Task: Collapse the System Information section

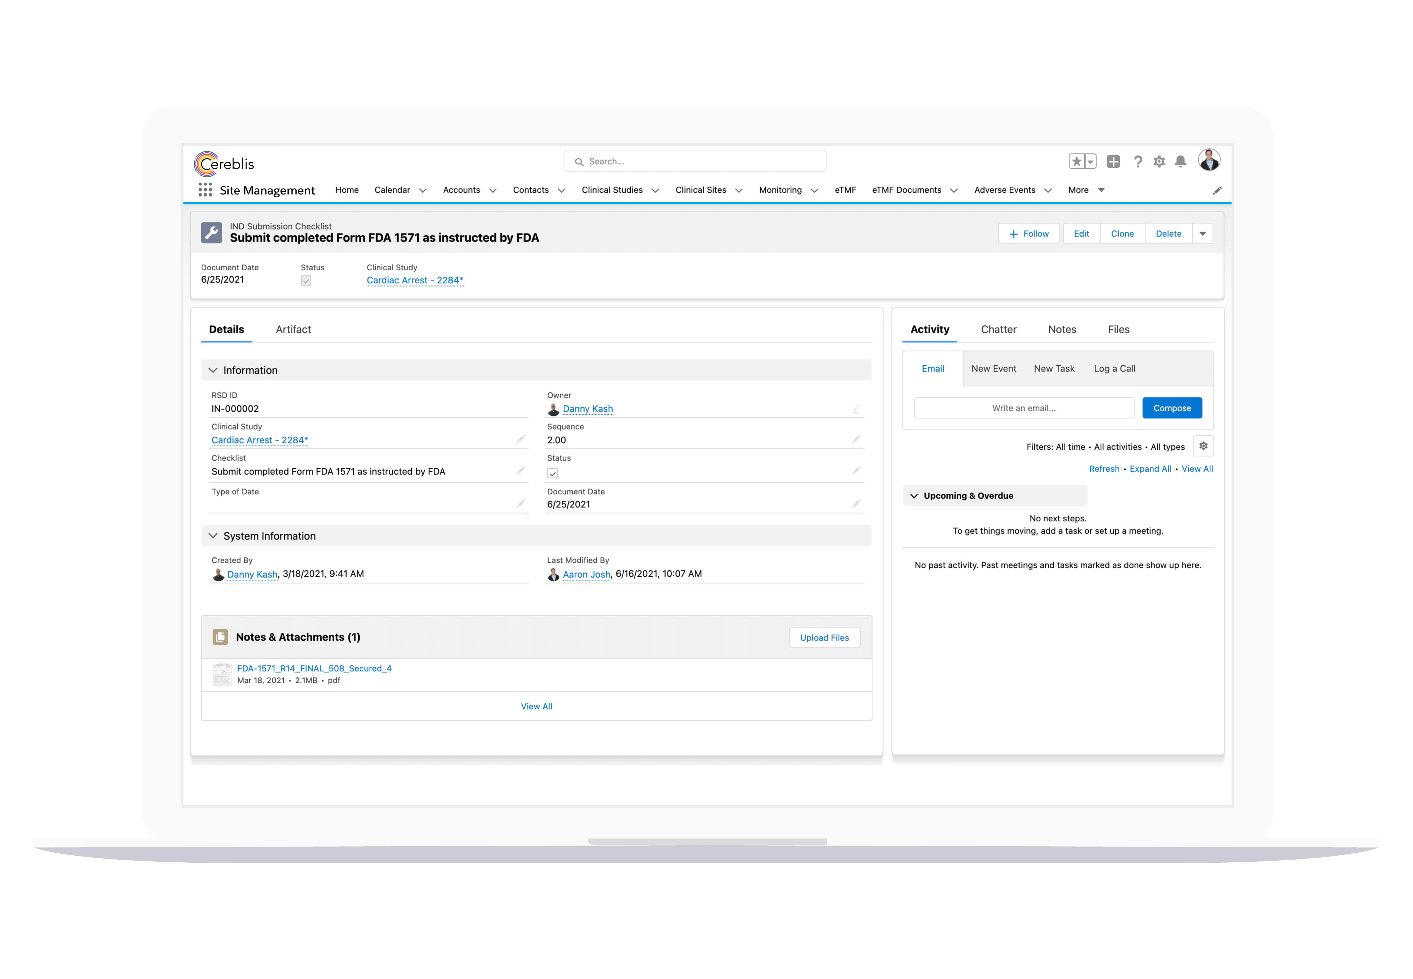Action: pyautogui.click(x=213, y=535)
